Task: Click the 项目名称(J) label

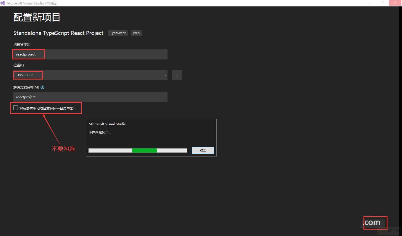Action: point(22,44)
